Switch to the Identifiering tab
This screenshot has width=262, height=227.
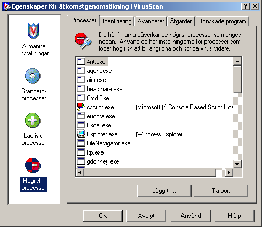click(117, 21)
